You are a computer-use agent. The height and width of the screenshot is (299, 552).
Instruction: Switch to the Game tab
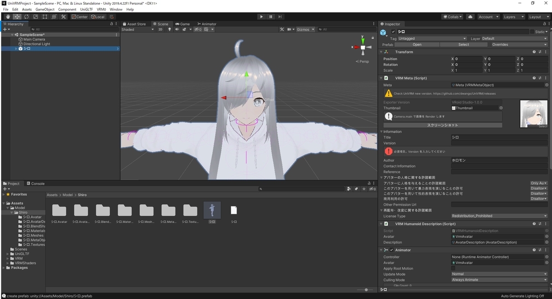pyautogui.click(x=184, y=24)
